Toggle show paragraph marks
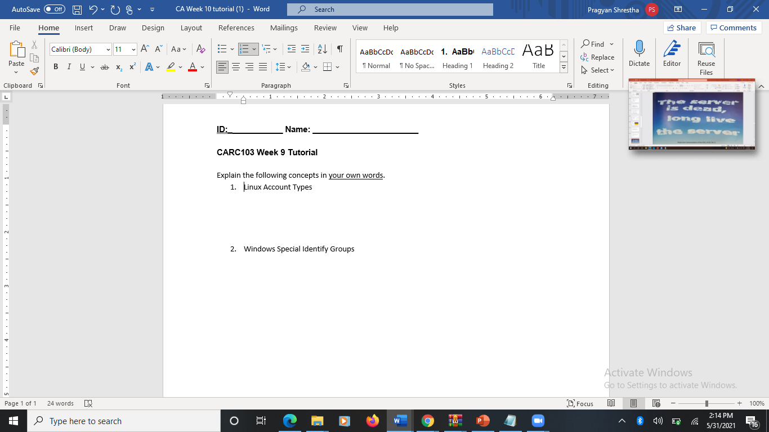The width and height of the screenshot is (769, 432). click(x=340, y=49)
